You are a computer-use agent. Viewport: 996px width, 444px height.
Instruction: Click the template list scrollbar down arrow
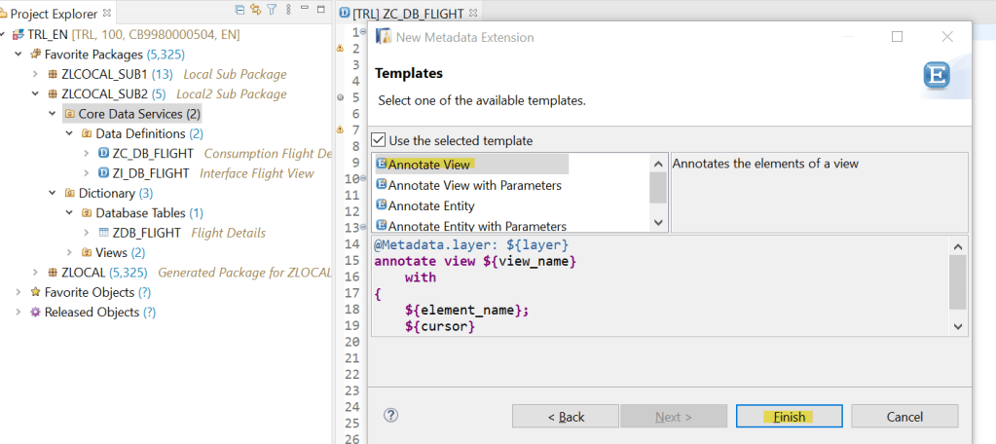658,222
